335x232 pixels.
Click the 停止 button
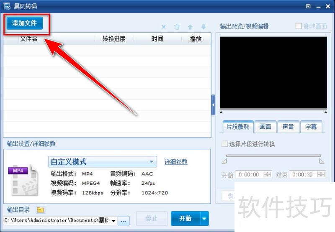click(x=152, y=218)
